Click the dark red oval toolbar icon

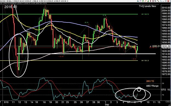(x=150, y=1)
